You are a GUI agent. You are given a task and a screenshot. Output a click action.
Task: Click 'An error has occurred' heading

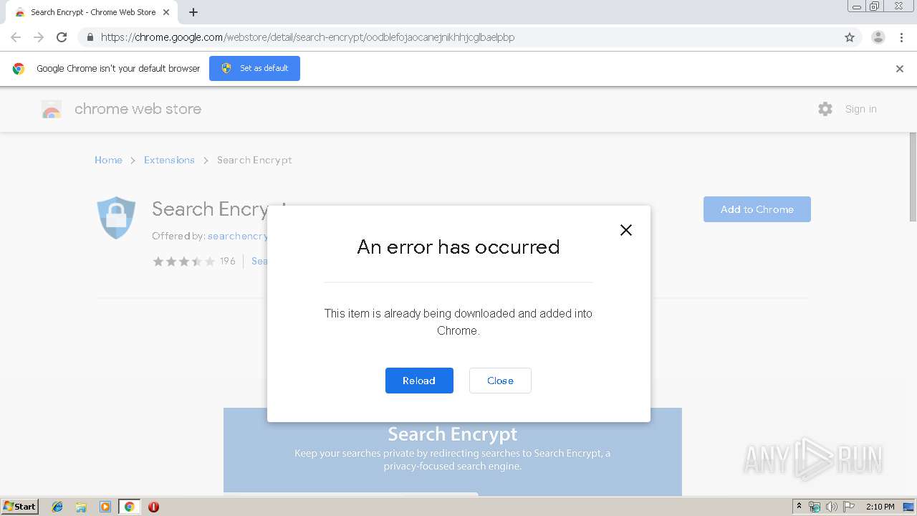pyautogui.click(x=458, y=247)
